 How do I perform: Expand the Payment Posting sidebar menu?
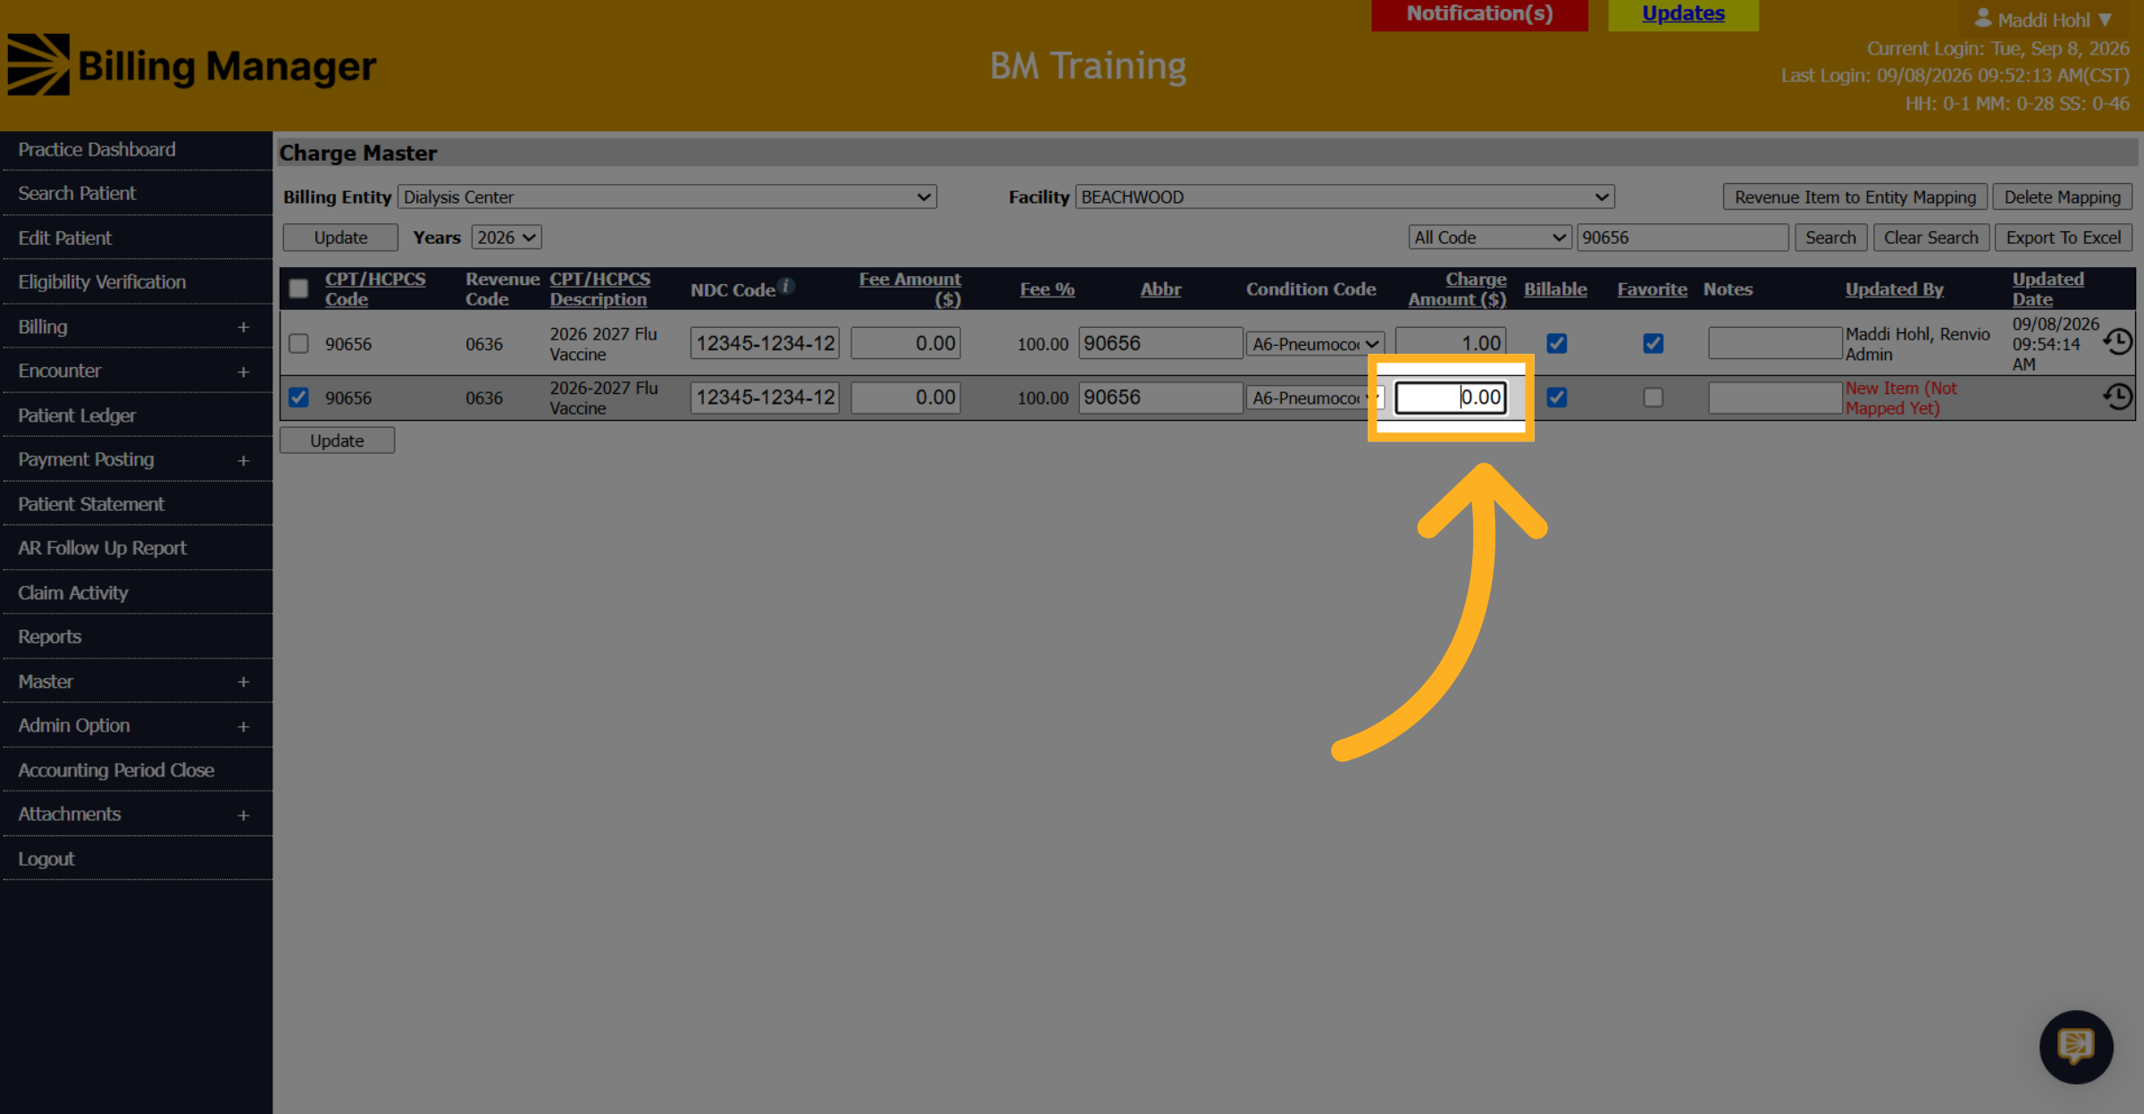tap(243, 460)
